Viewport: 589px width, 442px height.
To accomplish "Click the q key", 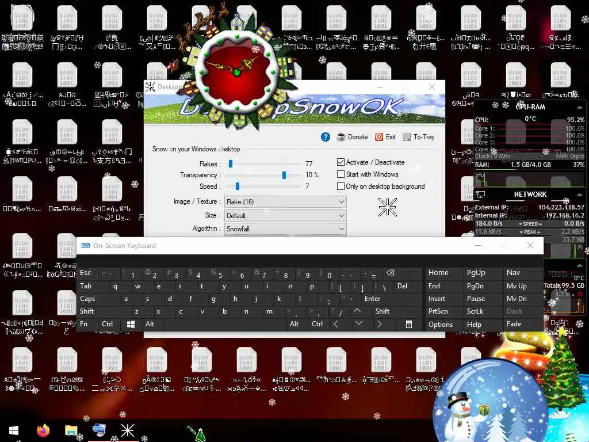I will pos(116,286).
